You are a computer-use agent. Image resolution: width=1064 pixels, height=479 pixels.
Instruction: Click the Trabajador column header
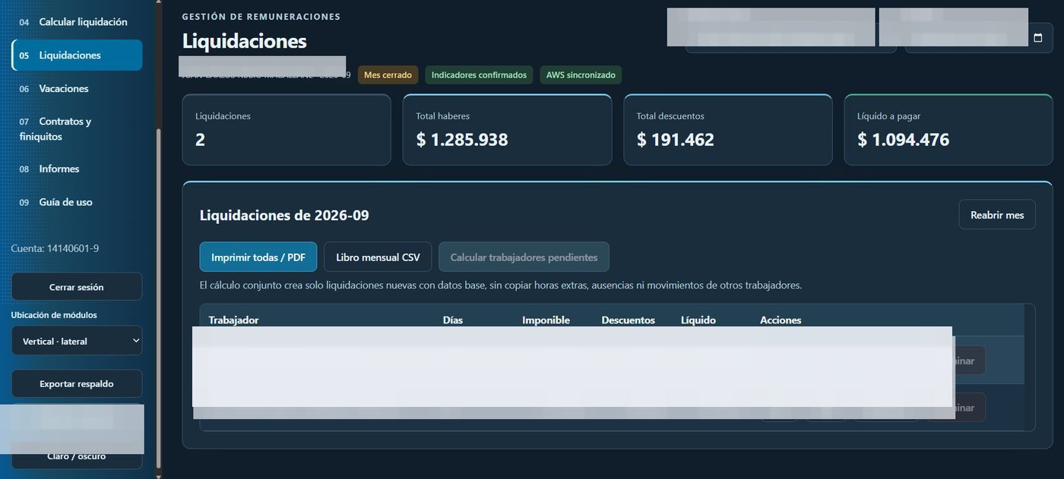(233, 320)
